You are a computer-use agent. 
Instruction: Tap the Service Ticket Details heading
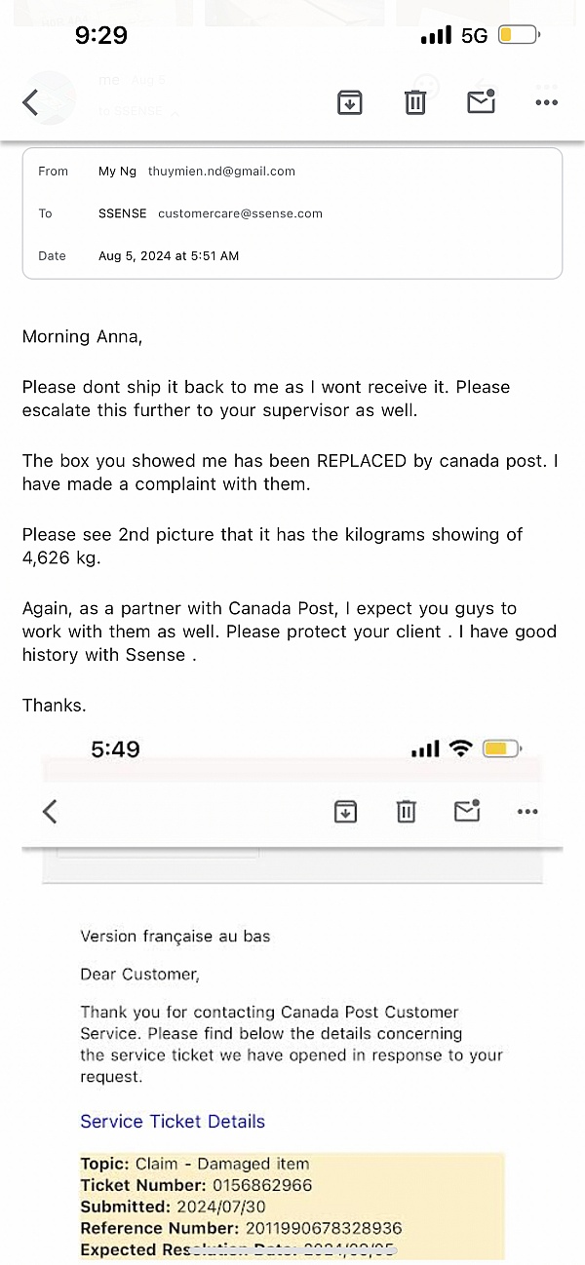pyautogui.click(x=173, y=1122)
